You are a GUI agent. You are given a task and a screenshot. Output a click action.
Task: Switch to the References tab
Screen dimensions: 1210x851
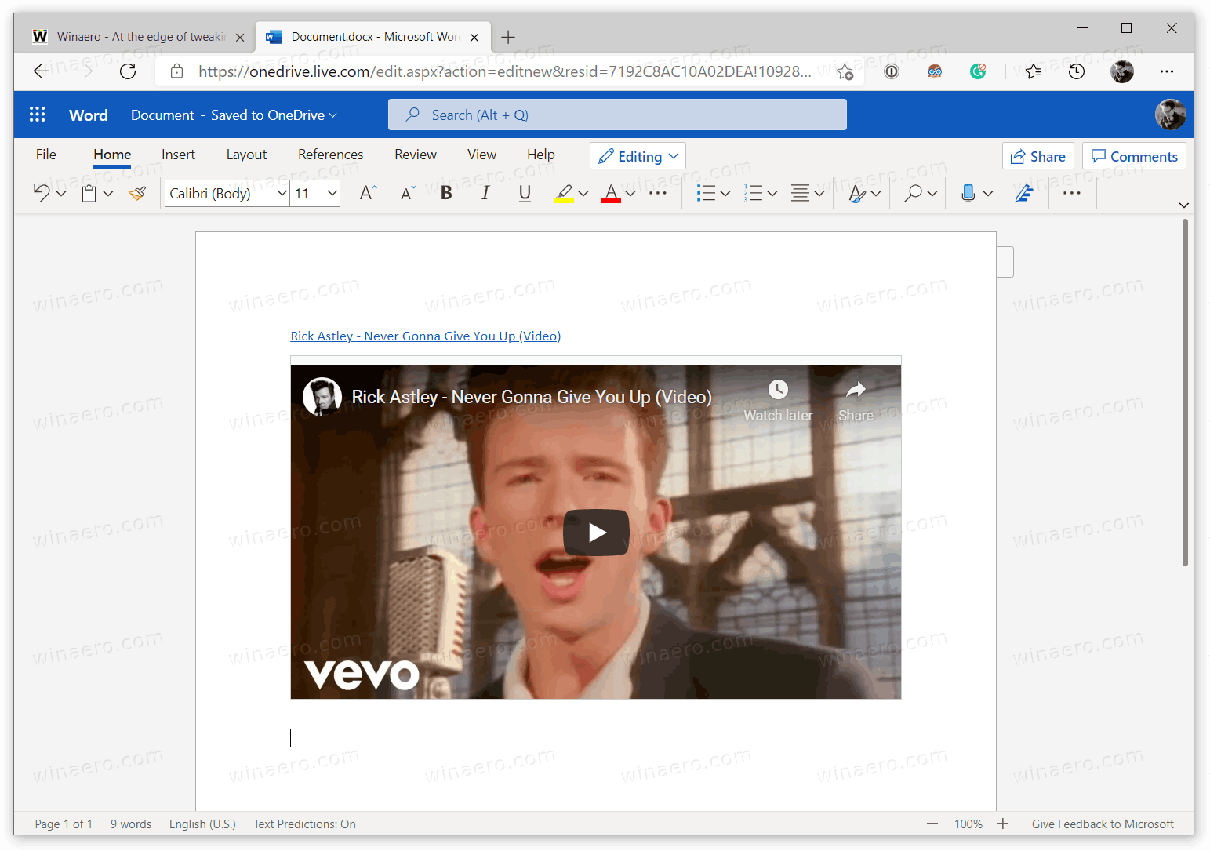330,155
